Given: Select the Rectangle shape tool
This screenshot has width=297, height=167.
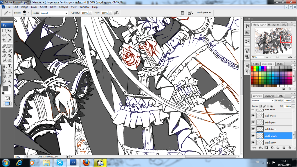Looking at the screenshot, I should (x=10, y=71).
